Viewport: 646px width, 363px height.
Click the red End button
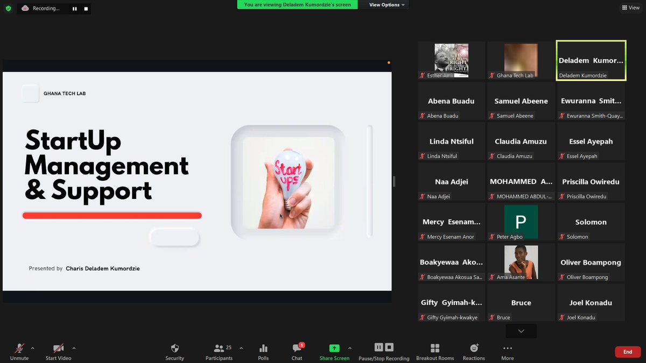(628, 352)
